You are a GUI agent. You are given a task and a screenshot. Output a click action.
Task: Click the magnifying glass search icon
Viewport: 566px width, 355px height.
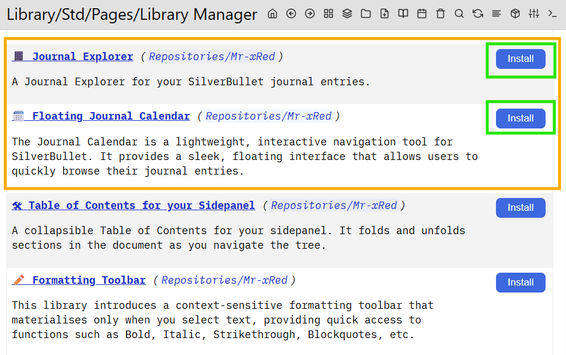(459, 14)
